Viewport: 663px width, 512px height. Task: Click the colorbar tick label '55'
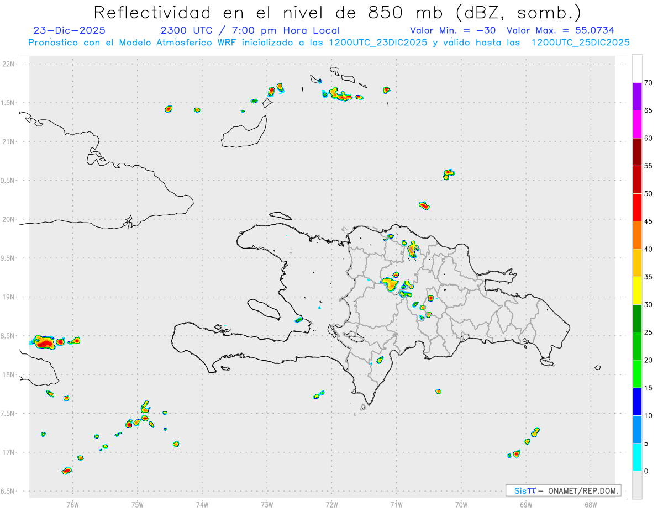[x=649, y=166]
